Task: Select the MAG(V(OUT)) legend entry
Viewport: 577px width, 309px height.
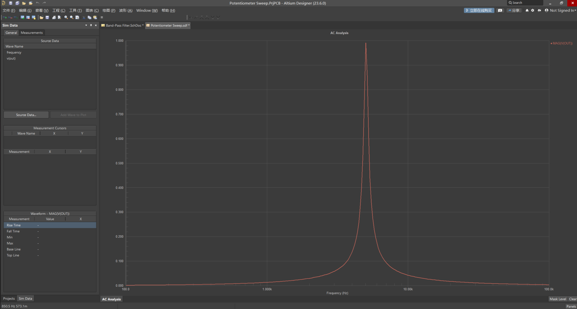Action: point(562,43)
